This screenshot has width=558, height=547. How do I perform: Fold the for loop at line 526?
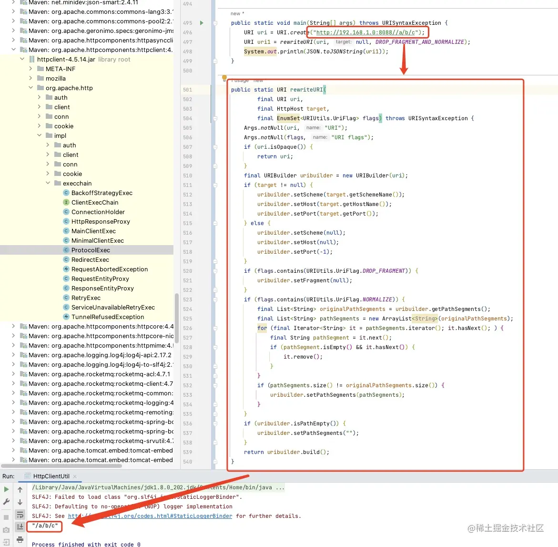coord(215,328)
